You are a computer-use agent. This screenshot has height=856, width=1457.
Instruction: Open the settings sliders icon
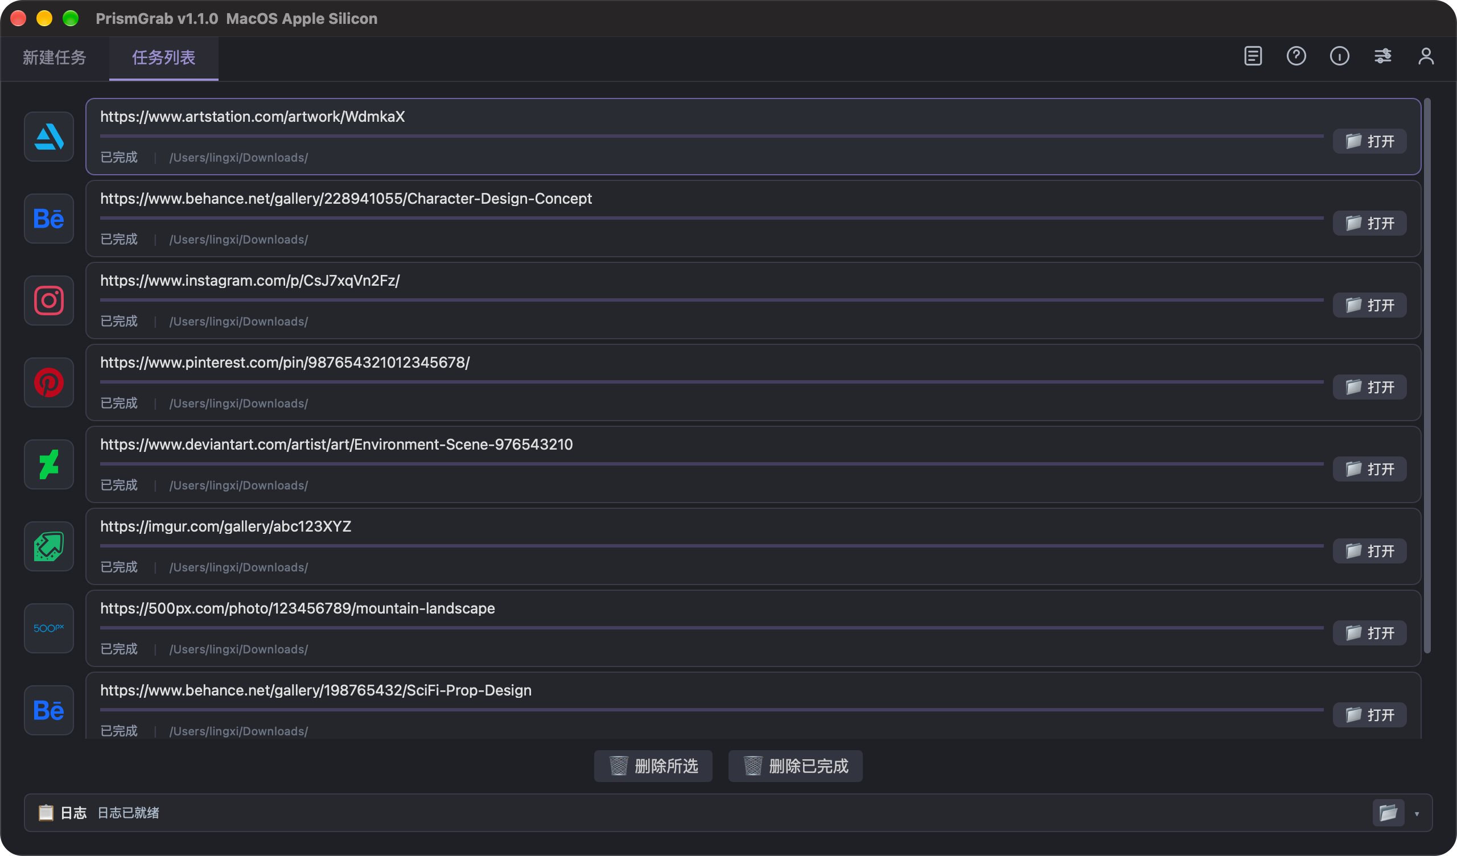[x=1383, y=56]
